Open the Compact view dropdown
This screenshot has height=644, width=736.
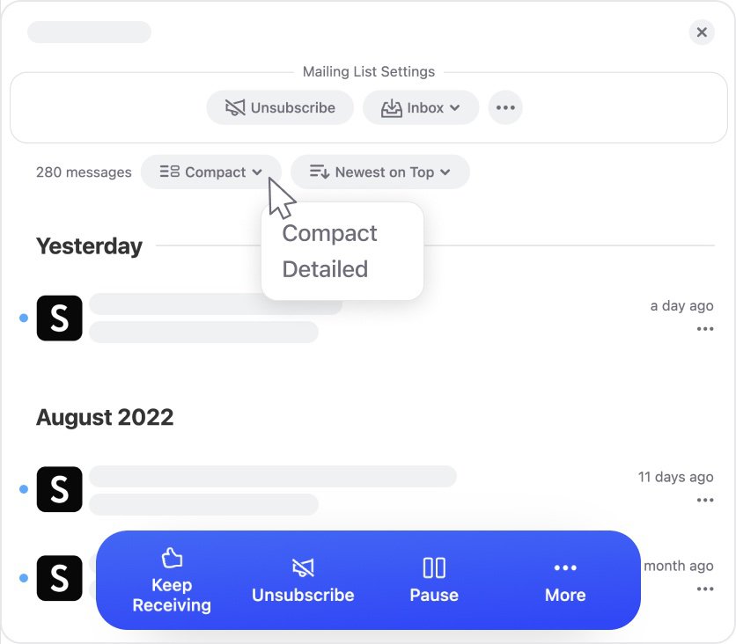coord(211,172)
